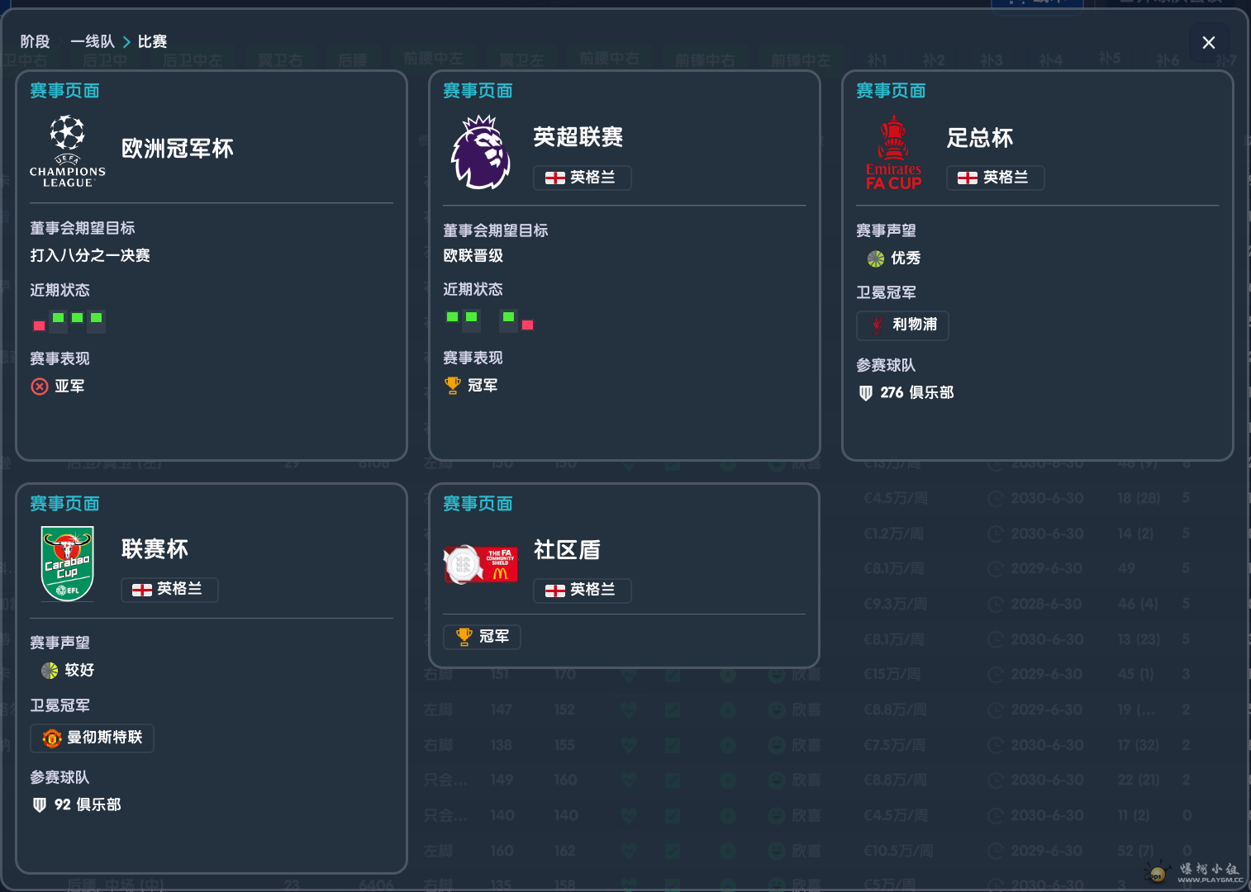Click the Premier League lion logo

point(480,153)
